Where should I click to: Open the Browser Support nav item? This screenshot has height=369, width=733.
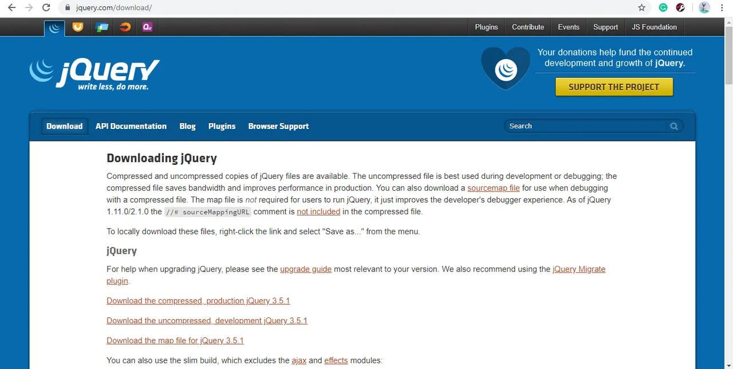point(278,126)
